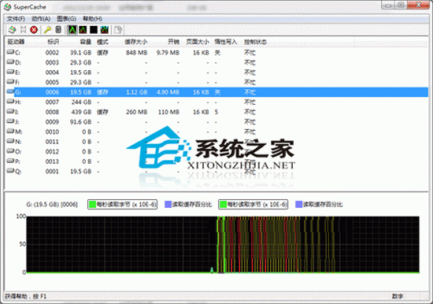This screenshot has height=304, width=433.
Task: Click the 848 MB cache size cell
Action: [136, 53]
